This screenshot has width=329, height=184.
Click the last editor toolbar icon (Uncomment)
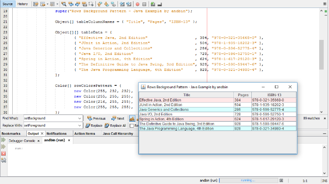(x=160, y=4)
